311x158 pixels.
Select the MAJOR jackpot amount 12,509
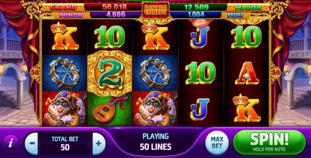(x=196, y=7)
